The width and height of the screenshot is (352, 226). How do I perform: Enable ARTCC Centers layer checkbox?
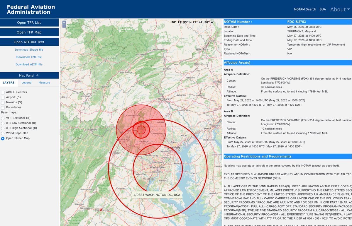pyautogui.click(x=3, y=93)
